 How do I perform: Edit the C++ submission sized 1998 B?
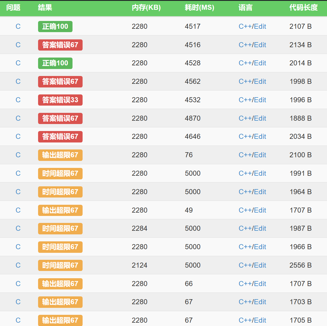tap(252, 81)
